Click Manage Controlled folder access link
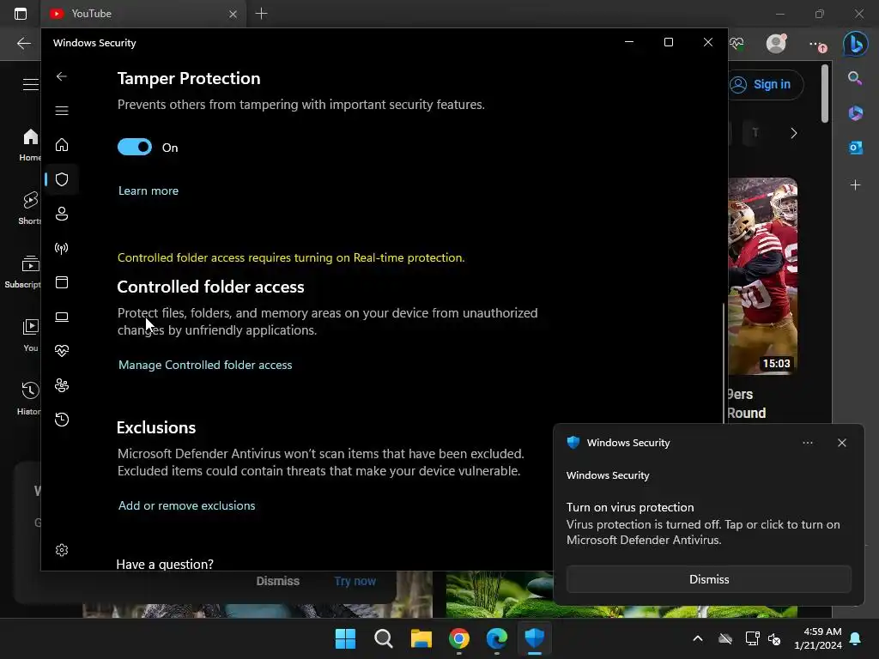 (x=205, y=365)
